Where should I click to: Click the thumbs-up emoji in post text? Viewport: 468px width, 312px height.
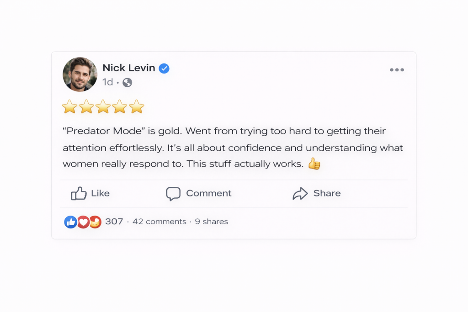tap(314, 164)
